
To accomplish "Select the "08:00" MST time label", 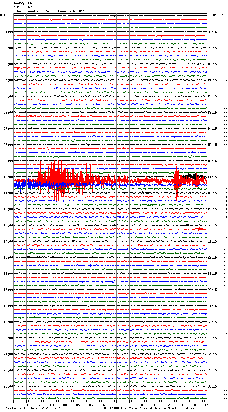I will [x=8, y=145].
